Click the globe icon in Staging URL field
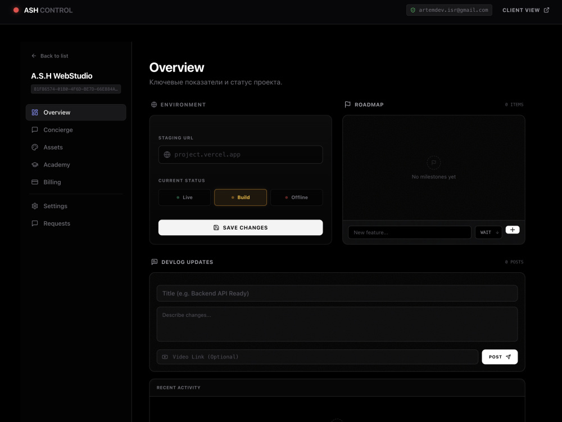Viewport: 562px width, 422px height. point(167,155)
